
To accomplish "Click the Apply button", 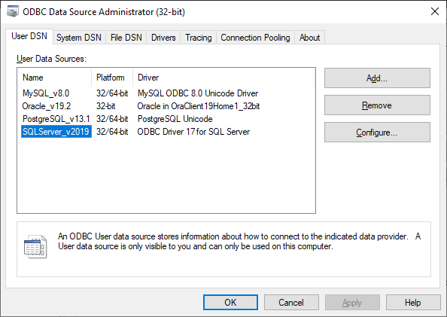I will (x=352, y=303).
